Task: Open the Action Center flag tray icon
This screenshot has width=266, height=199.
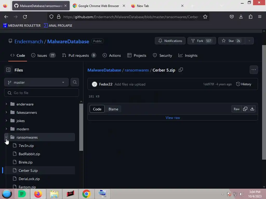Action: click(229, 194)
